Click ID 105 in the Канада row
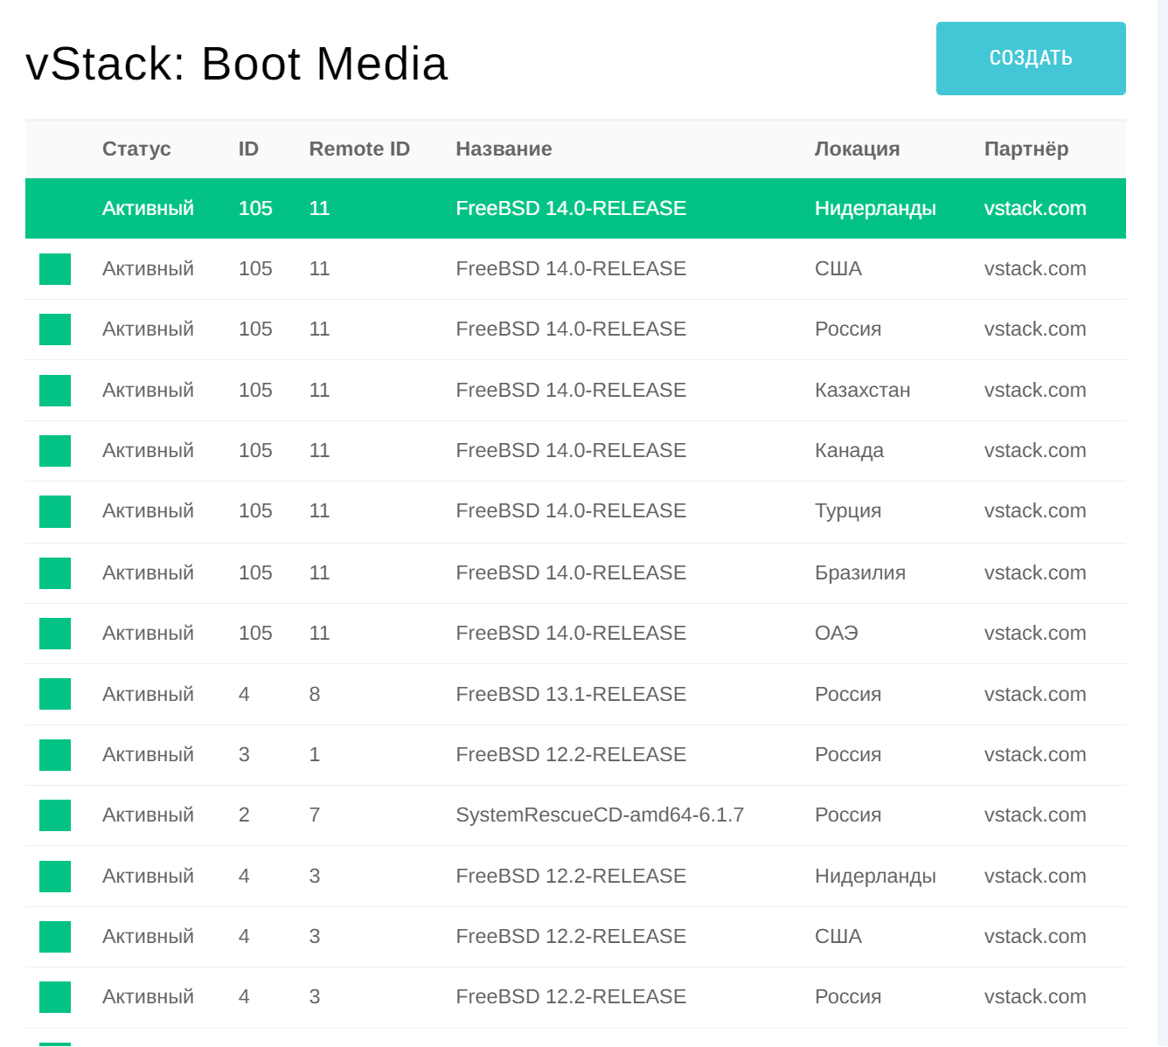This screenshot has height=1047, width=1168. [255, 450]
